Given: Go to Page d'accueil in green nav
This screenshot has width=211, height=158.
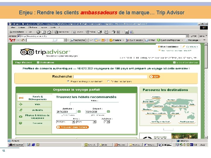Looking at the screenshot, I should pos(23,62).
